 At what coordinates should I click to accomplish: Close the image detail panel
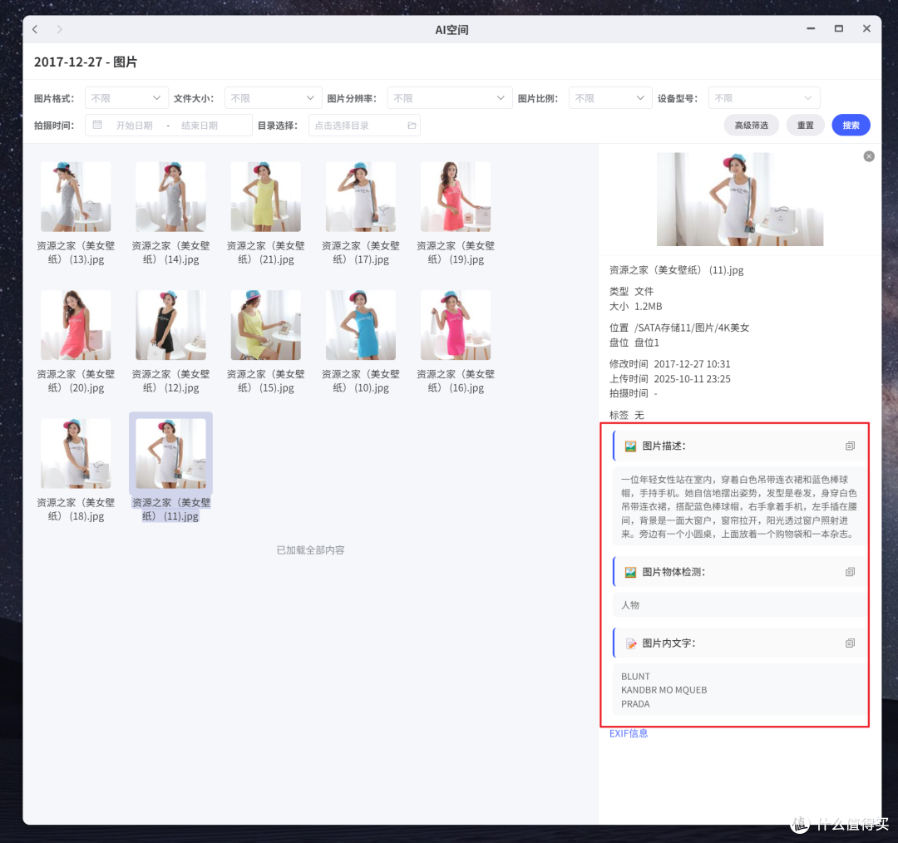869,156
